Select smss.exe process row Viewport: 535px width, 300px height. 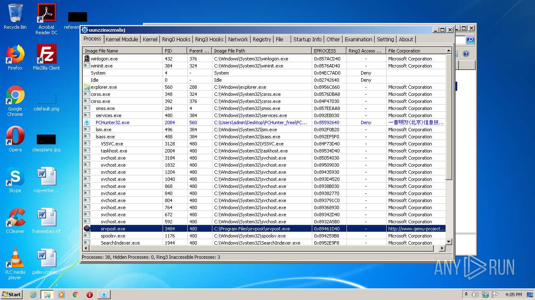264,108
